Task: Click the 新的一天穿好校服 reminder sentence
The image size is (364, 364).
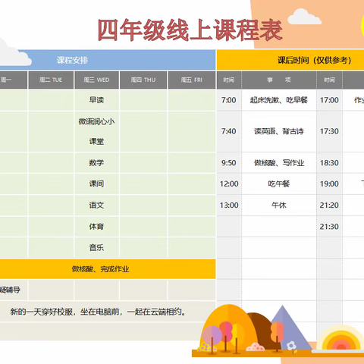Action: 98,312
